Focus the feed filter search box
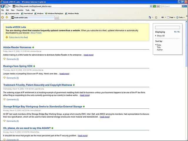 (167, 27)
